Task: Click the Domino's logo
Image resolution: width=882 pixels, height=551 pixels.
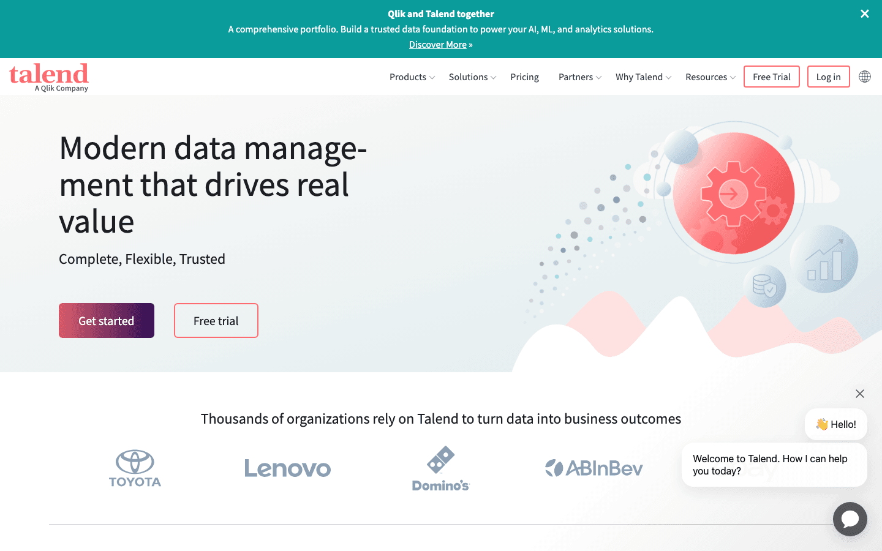Action: [x=440, y=468]
